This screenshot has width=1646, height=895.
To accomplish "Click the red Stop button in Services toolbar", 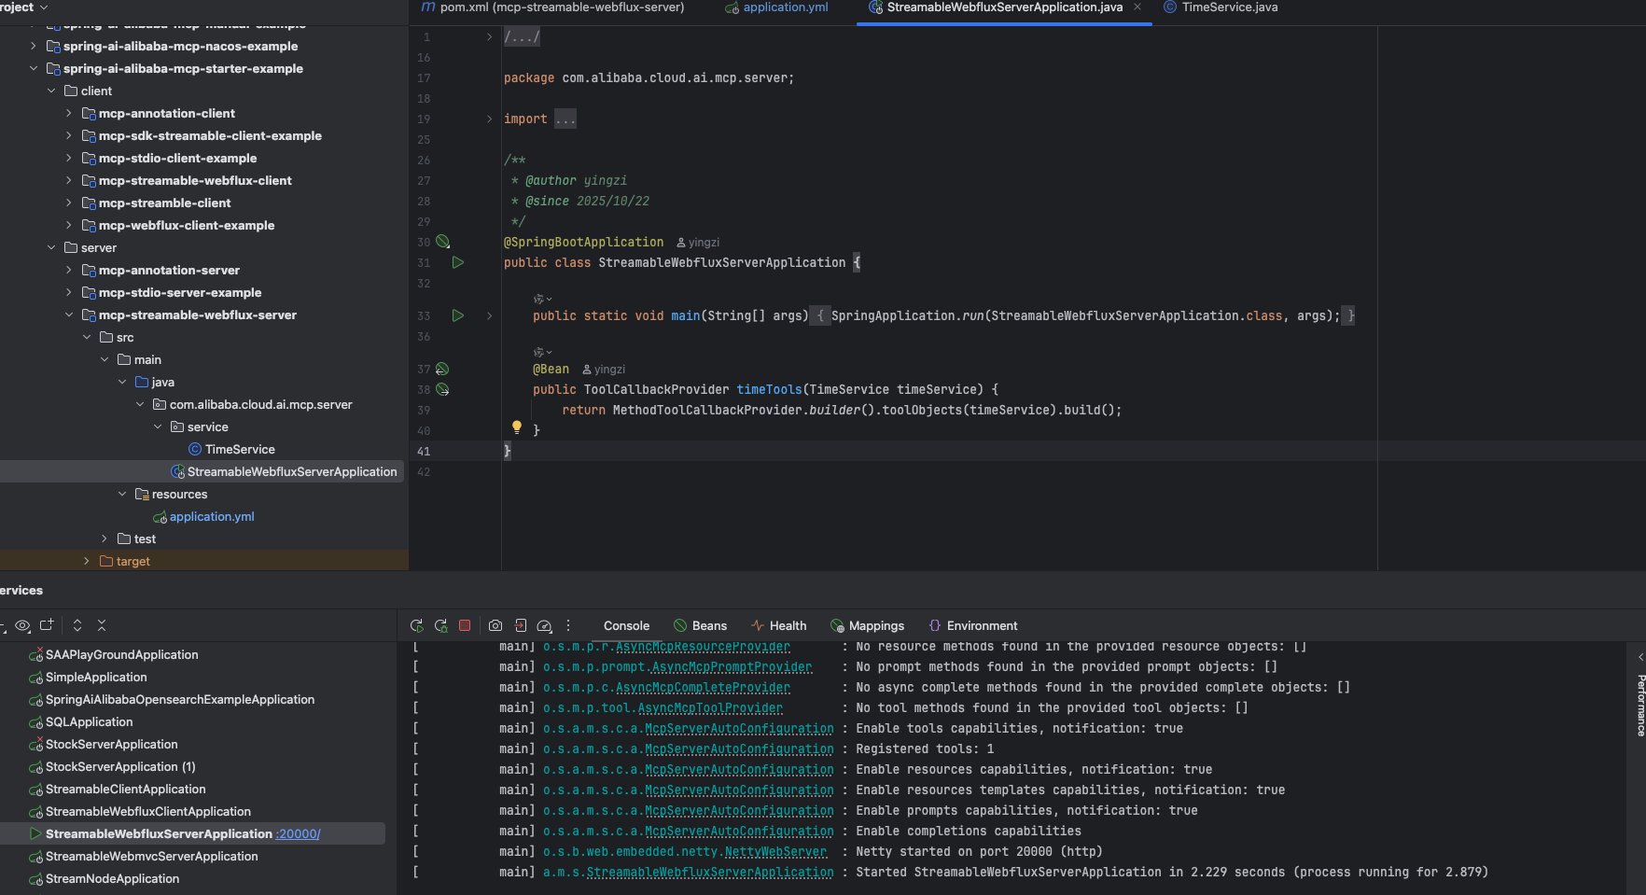I will 465,625.
